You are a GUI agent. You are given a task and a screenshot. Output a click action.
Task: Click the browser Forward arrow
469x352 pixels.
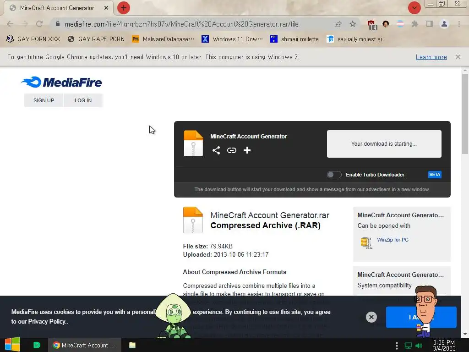(x=25, y=24)
